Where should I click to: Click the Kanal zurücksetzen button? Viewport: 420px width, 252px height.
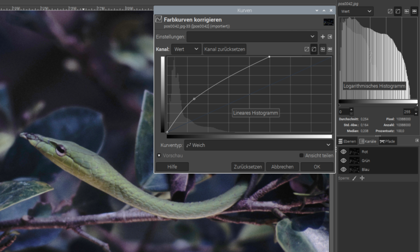pyautogui.click(x=225, y=49)
